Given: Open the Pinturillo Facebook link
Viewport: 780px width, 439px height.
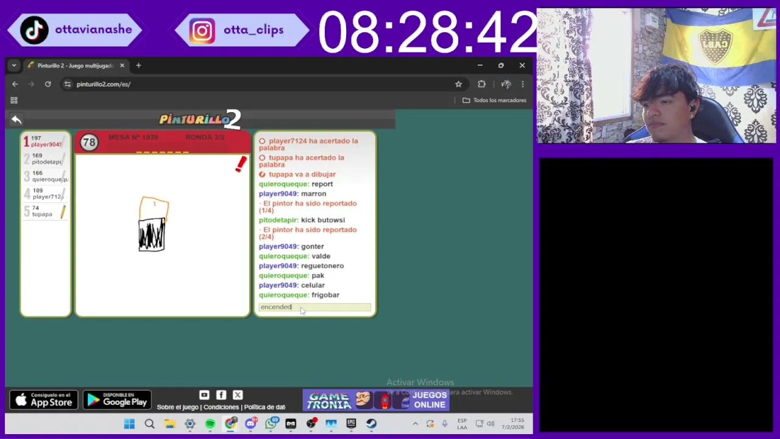Looking at the screenshot, I should (x=221, y=396).
